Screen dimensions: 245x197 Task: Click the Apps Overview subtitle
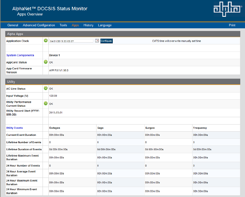coord(30,14)
